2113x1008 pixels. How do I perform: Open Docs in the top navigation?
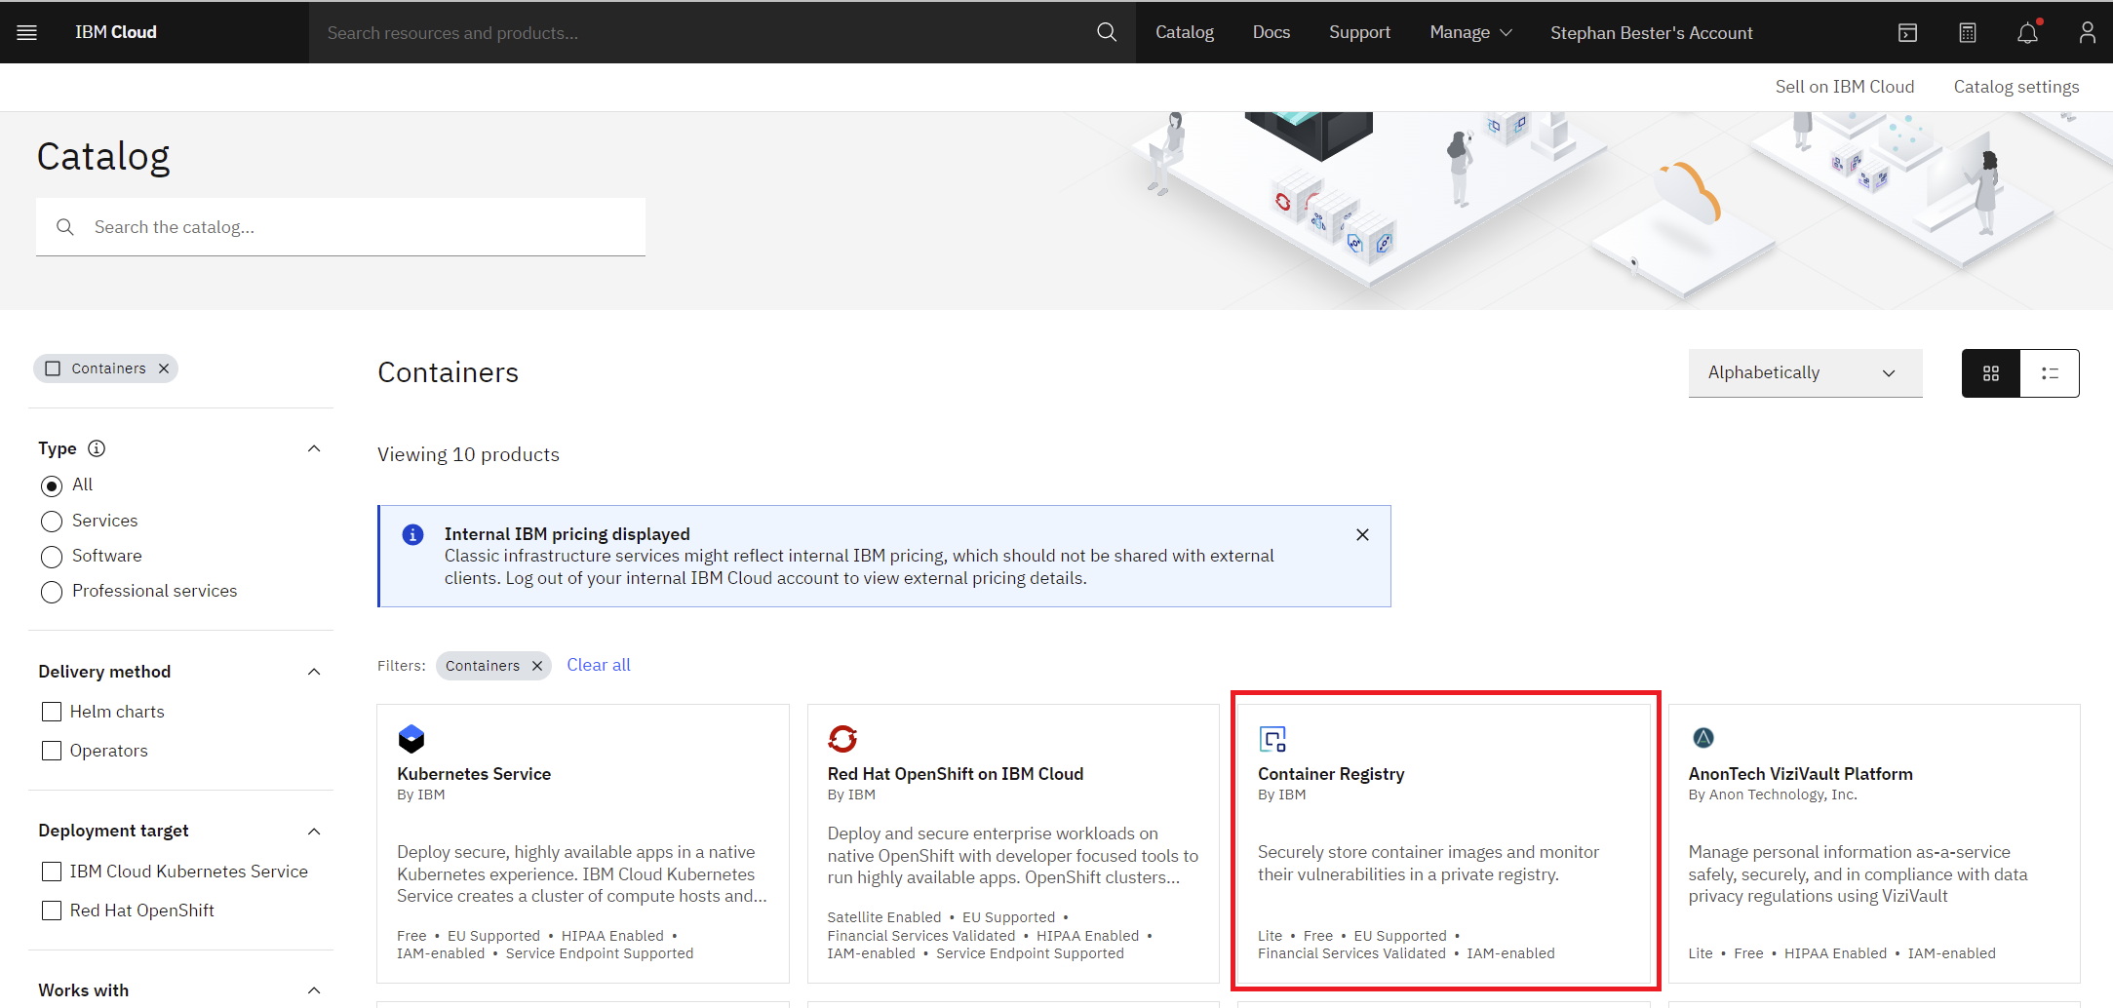click(1272, 32)
